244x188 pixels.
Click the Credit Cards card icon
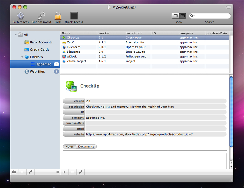click(x=27, y=49)
